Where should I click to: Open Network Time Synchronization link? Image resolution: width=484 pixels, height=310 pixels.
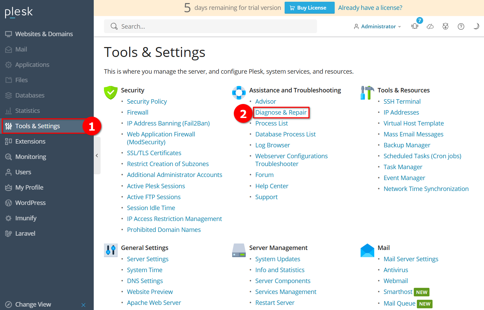(426, 189)
